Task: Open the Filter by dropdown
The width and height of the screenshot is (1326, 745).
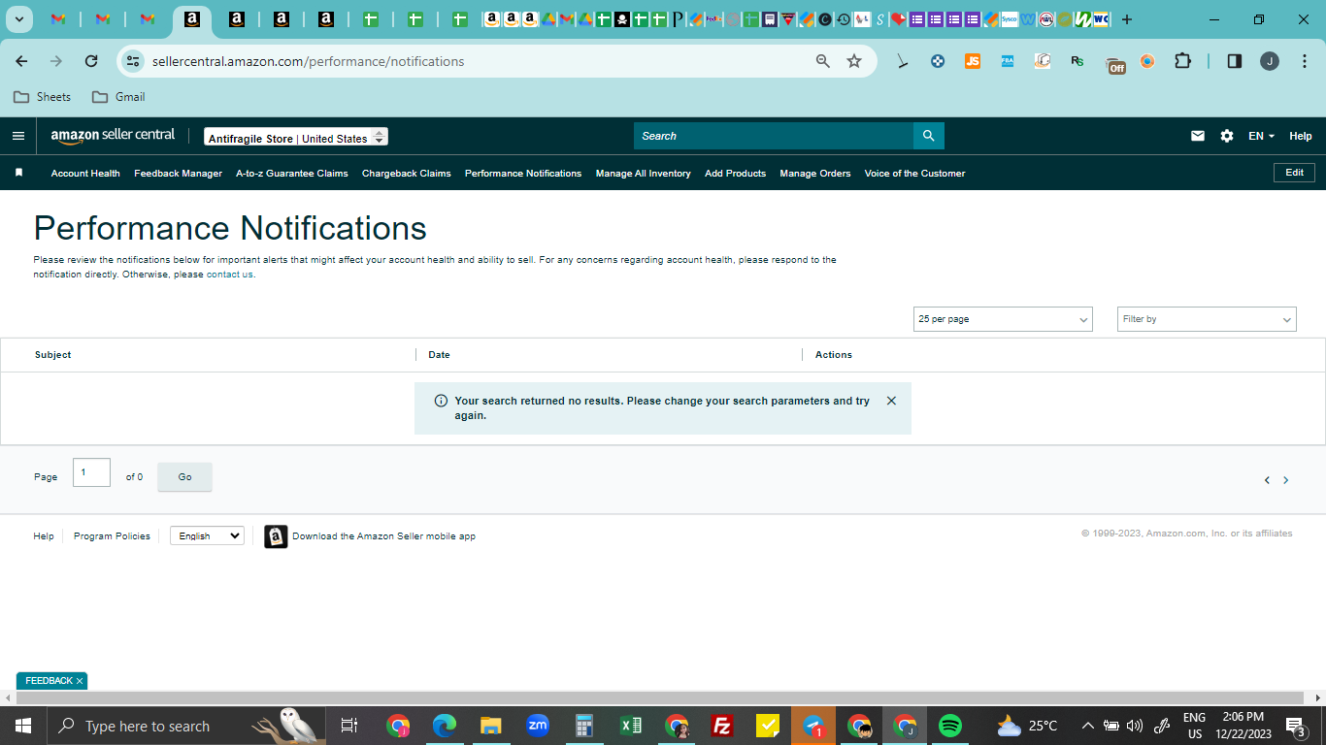Action: (1207, 319)
